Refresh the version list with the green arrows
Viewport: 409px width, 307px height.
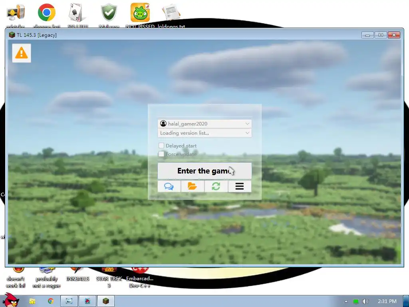[x=216, y=186]
